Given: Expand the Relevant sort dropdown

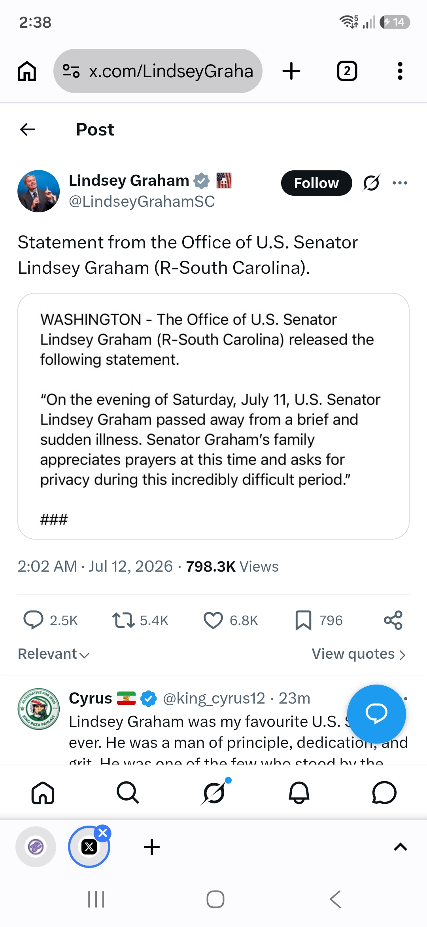Looking at the screenshot, I should tap(54, 654).
